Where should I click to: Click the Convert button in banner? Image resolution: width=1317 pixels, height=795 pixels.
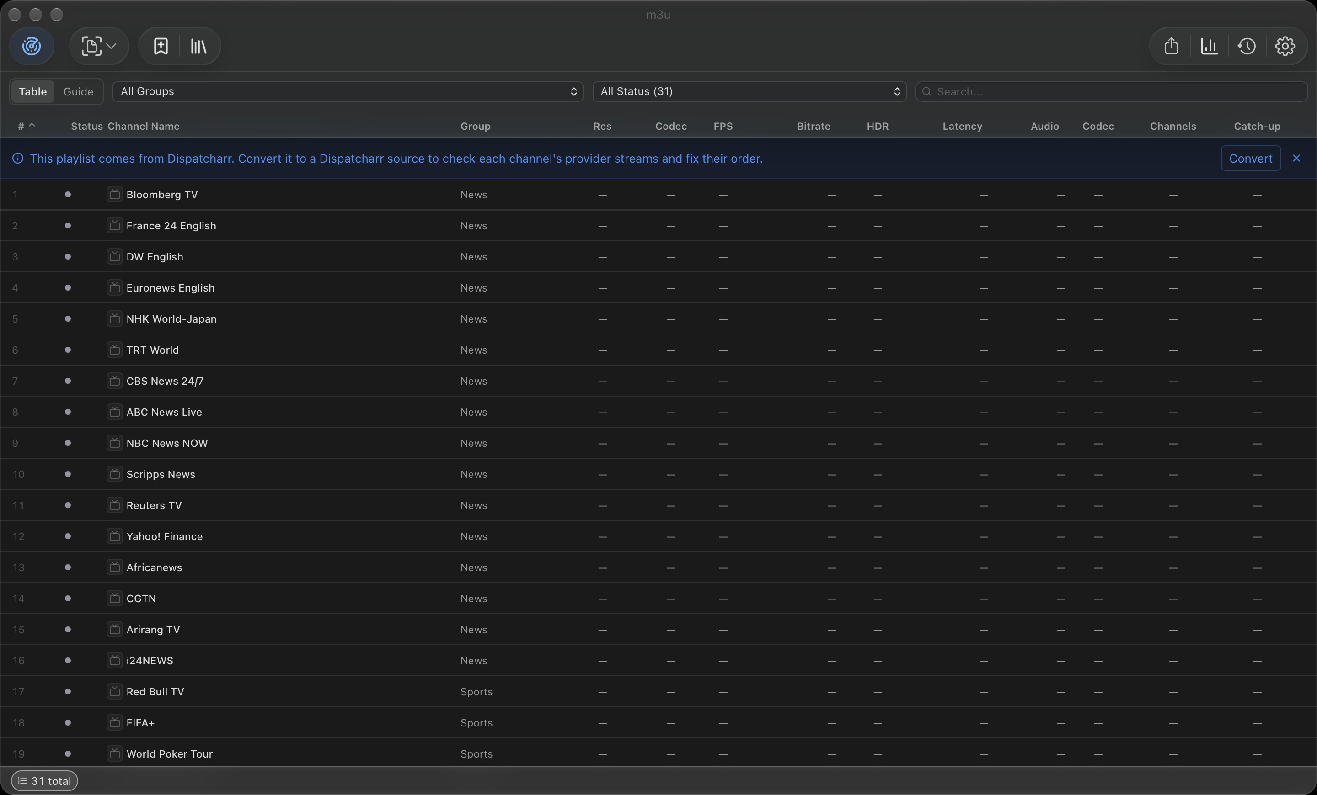click(1250, 158)
